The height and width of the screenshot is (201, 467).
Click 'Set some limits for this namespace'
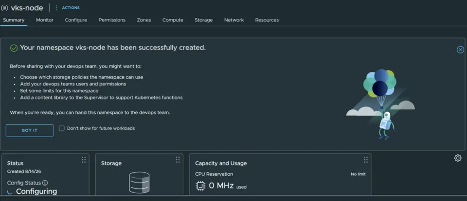click(59, 91)
